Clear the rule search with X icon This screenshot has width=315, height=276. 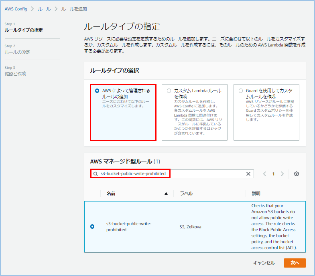coord(248,174)
